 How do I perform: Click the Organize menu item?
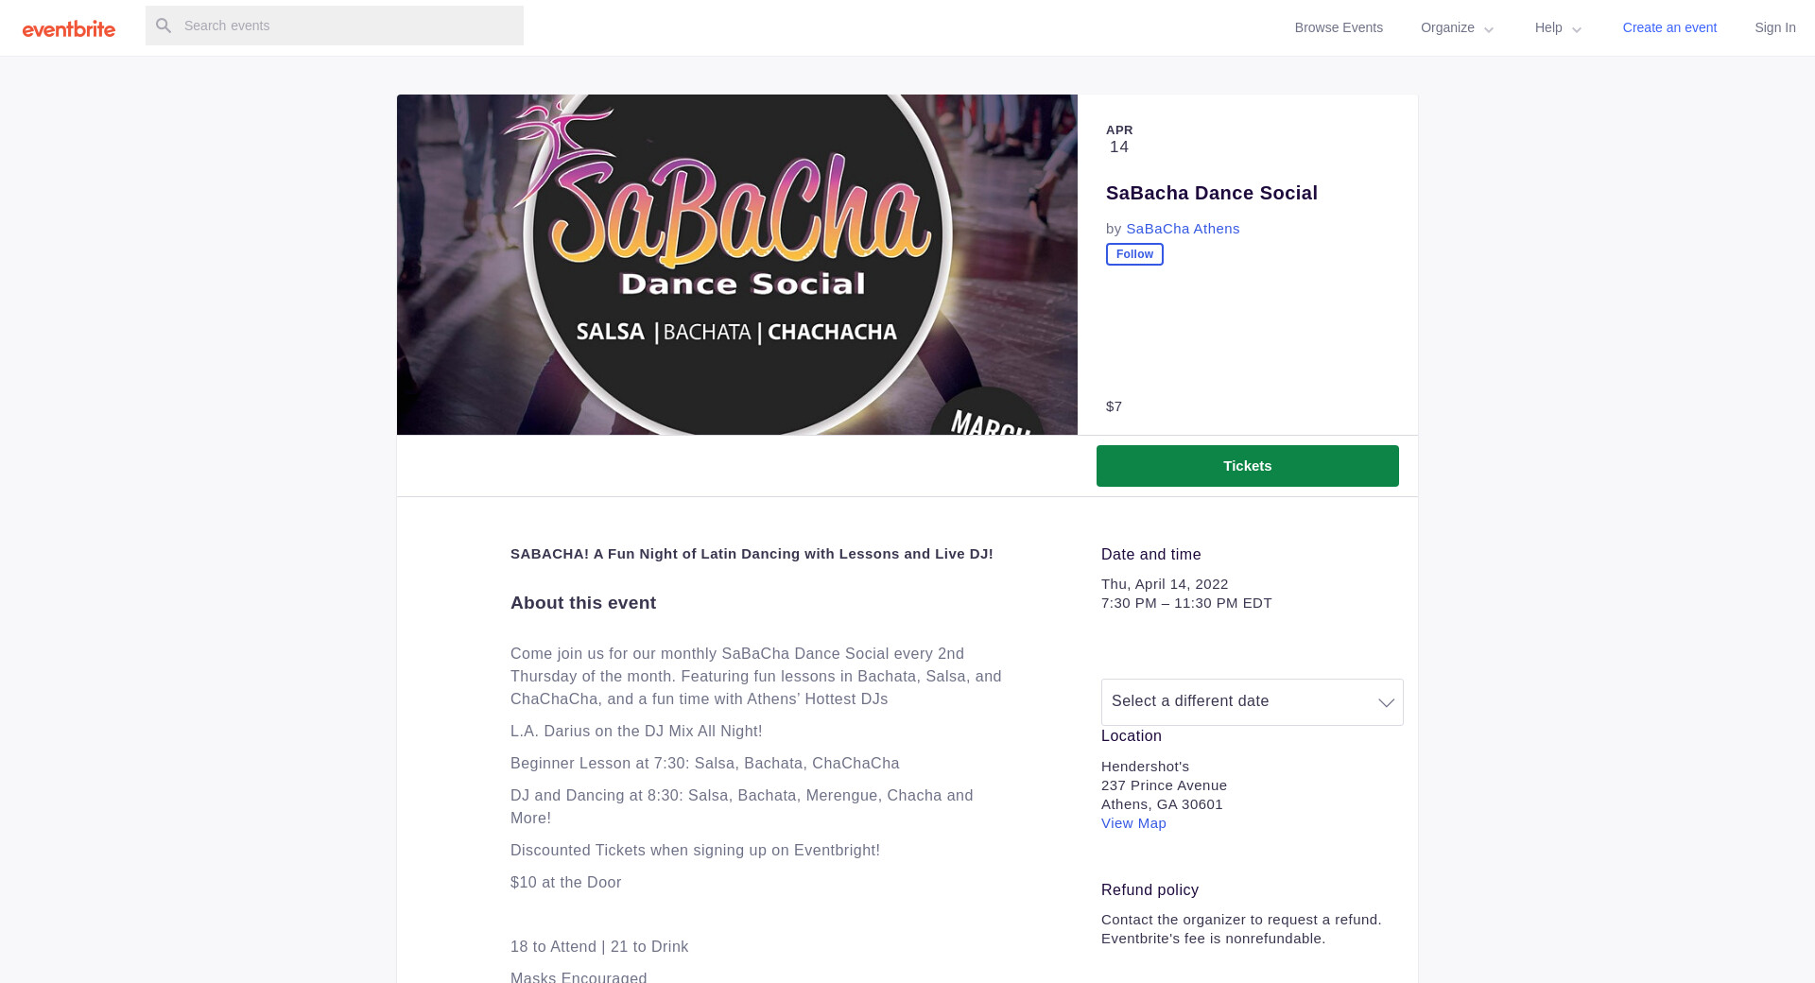point(1447,27)
